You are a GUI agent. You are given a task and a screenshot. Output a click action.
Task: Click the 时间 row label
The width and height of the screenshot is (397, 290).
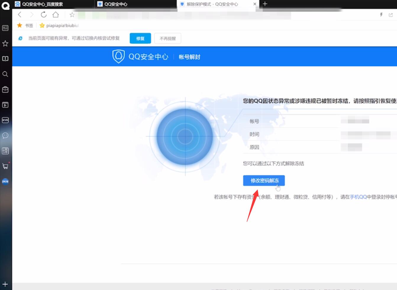[254, 134]
